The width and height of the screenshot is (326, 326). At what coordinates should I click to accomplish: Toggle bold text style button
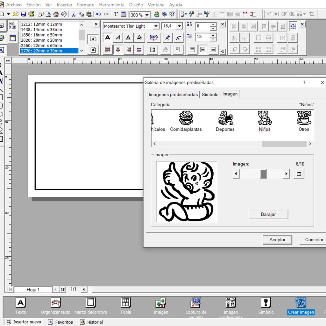pyautogui.click(x=108, y=38)
